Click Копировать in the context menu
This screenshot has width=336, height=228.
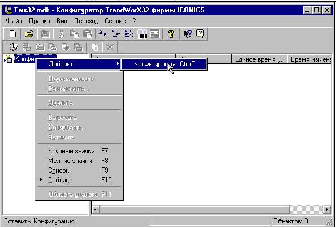79,127
